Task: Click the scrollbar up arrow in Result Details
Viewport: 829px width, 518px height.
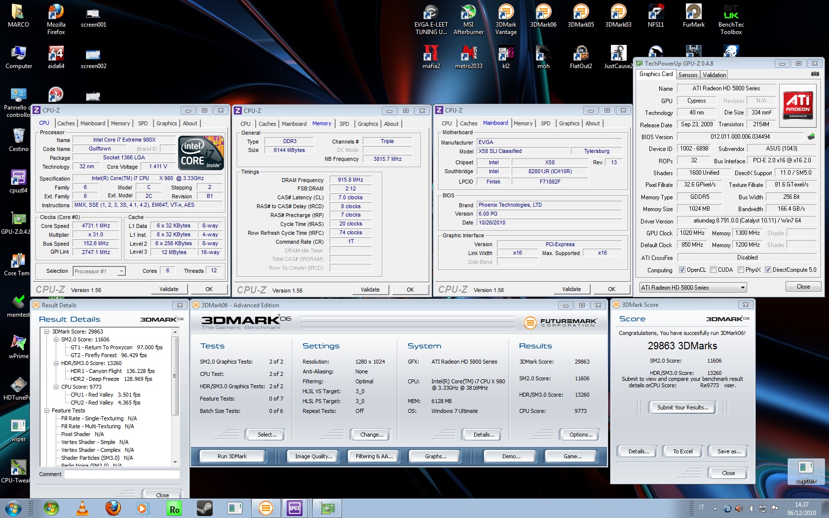Action: [x=175, y=332]
